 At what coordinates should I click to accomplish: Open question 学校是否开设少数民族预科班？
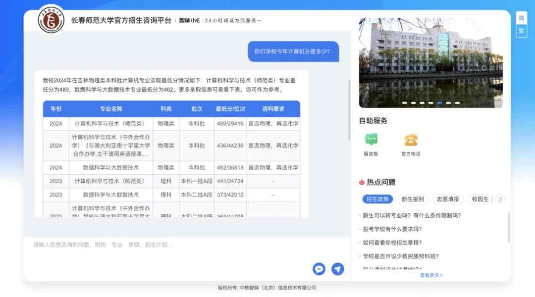pos(401,256)
